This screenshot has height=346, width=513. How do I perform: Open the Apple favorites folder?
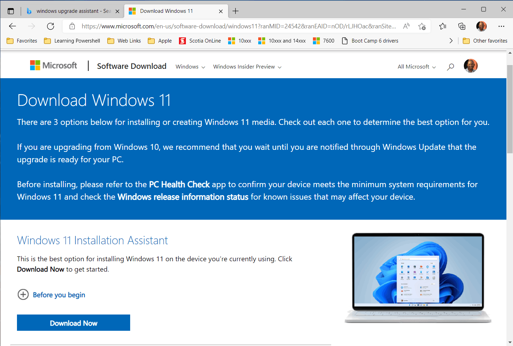point(160,41)
